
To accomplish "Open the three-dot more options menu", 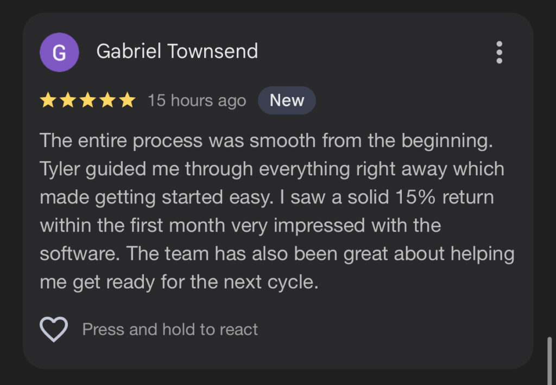I will 499,53.
